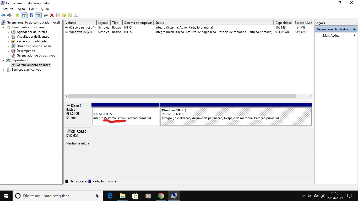Sort by the Status column header

pyautogui.click(x=214, y=23)
